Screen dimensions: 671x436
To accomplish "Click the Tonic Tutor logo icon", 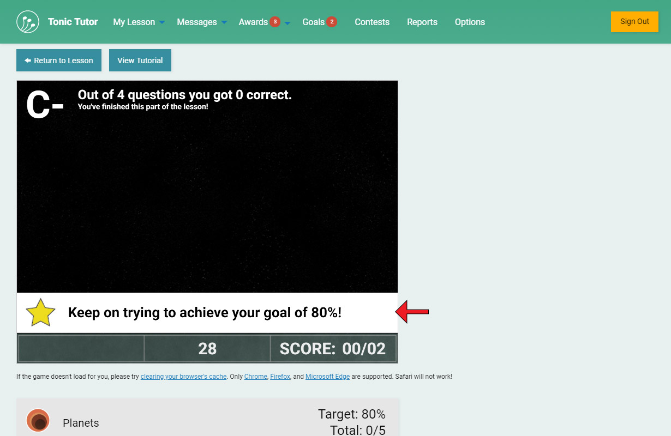I will tap(28, 22).
